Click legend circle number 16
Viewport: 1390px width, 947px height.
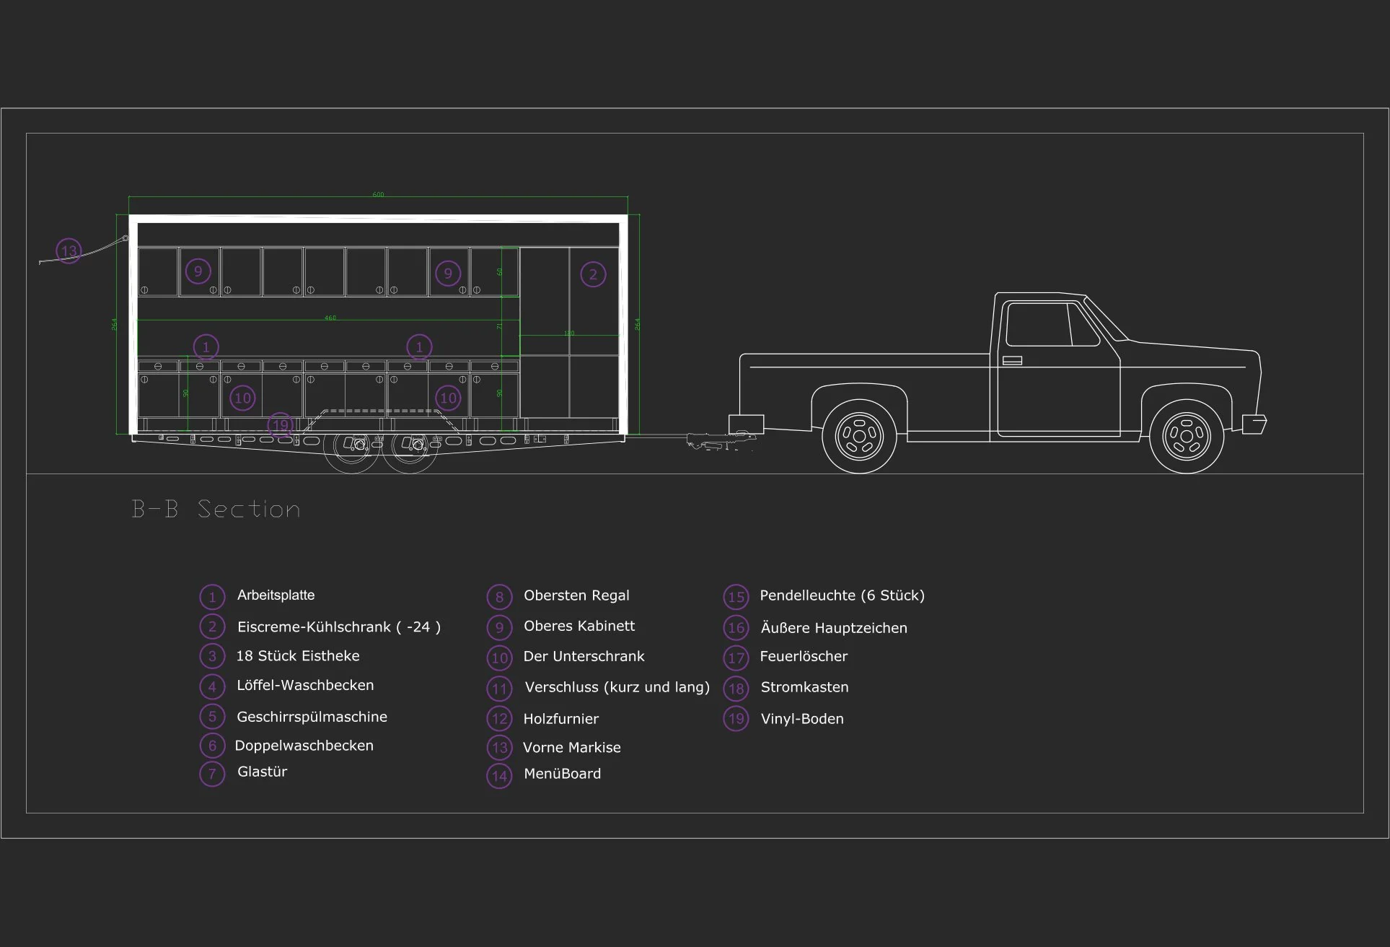click(x=736, y=628)
